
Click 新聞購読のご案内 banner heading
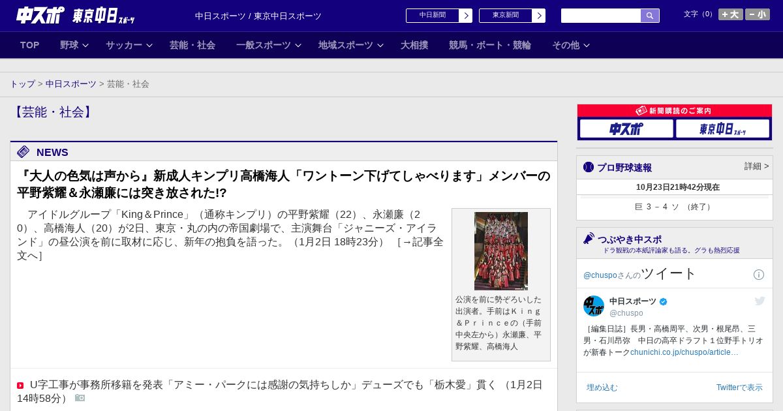(675, 111)
